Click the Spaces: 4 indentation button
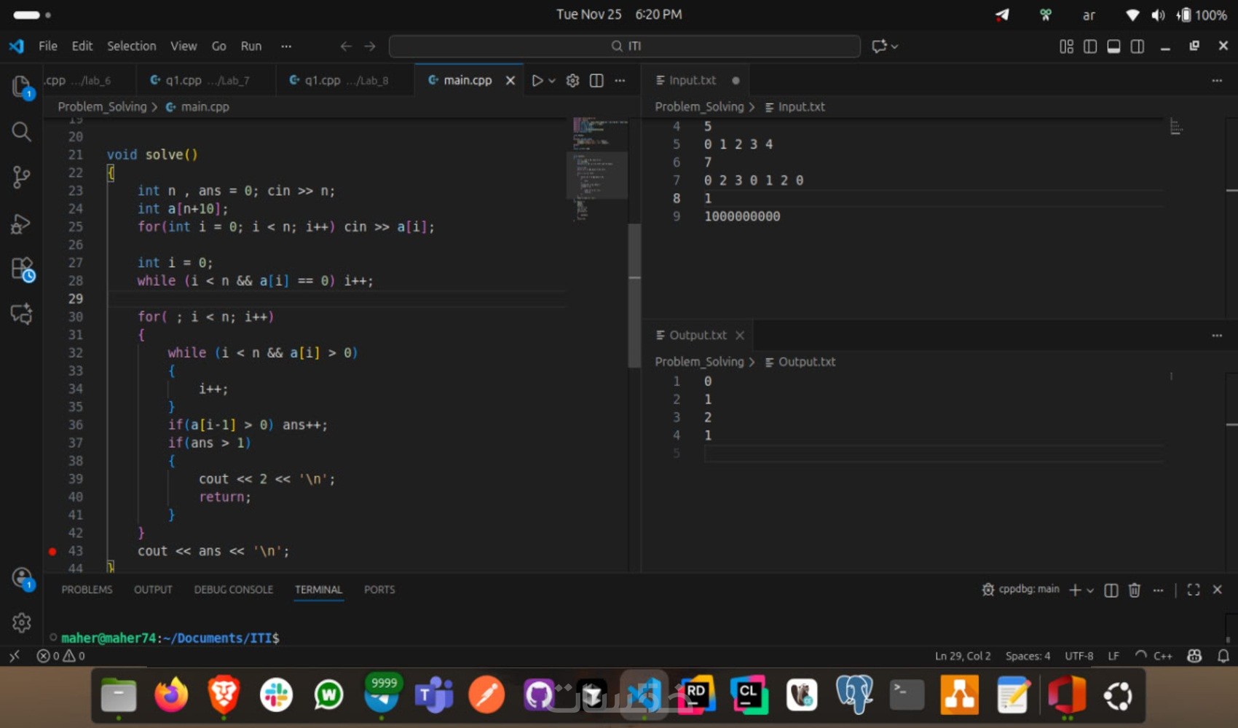 [1028, 656]
